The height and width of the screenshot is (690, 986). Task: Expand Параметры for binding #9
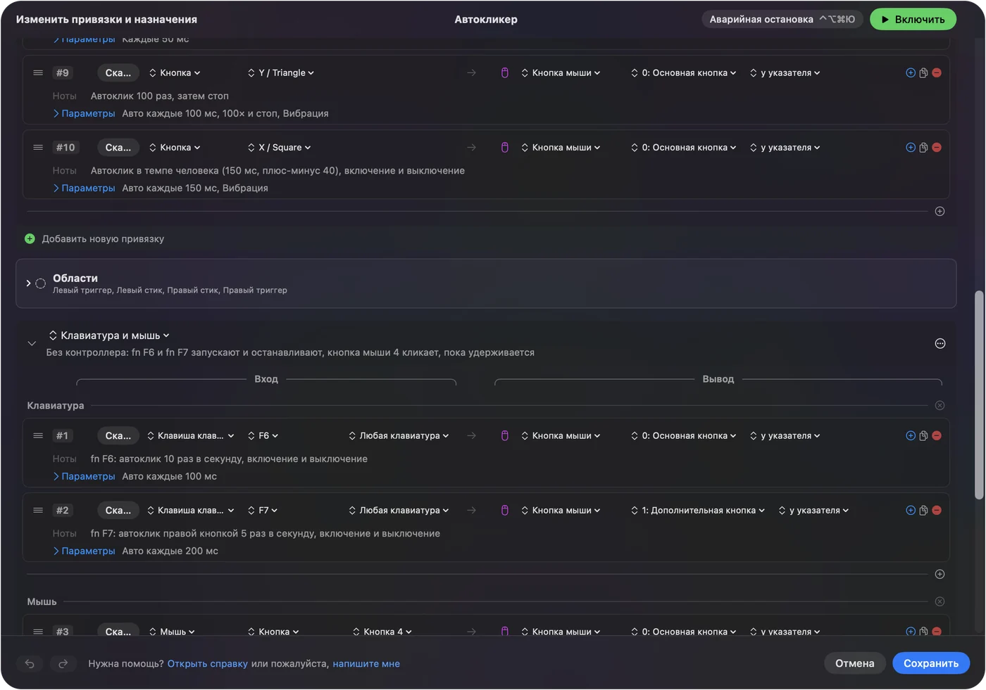[84, 114]
